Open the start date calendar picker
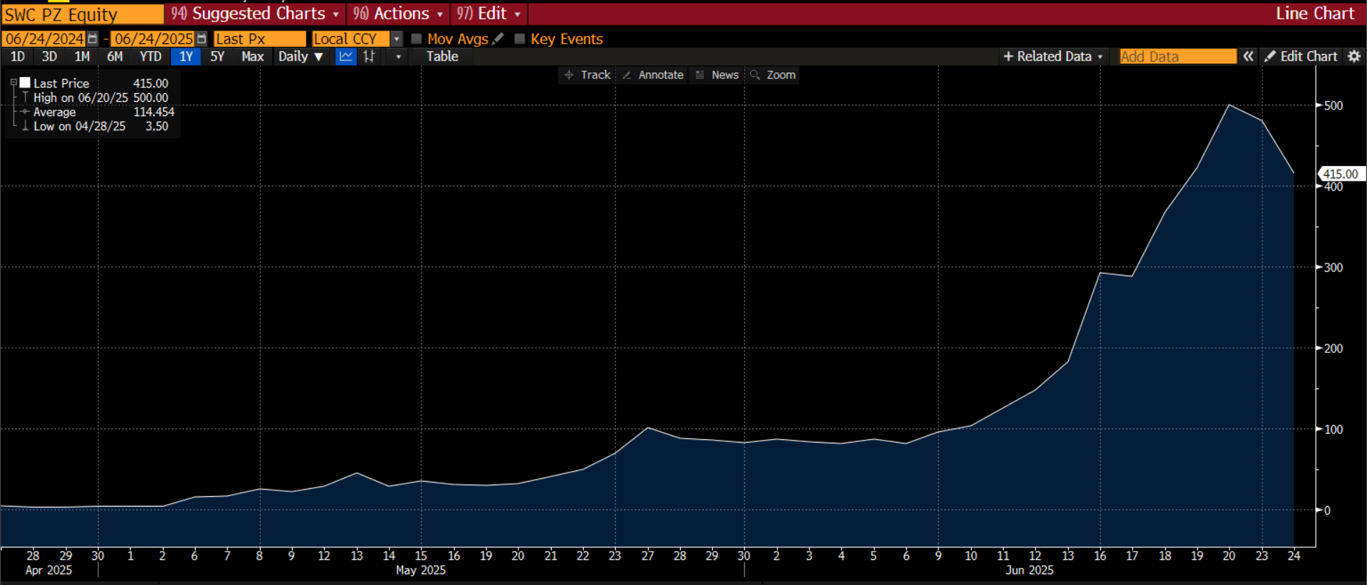This screenshot has width=1367, height=585. pyautogui.click(x=93, y=38)
